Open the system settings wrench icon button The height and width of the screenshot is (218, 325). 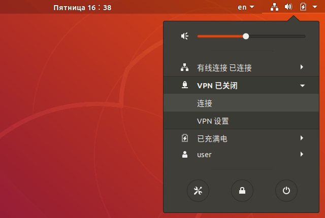(198, 191)
